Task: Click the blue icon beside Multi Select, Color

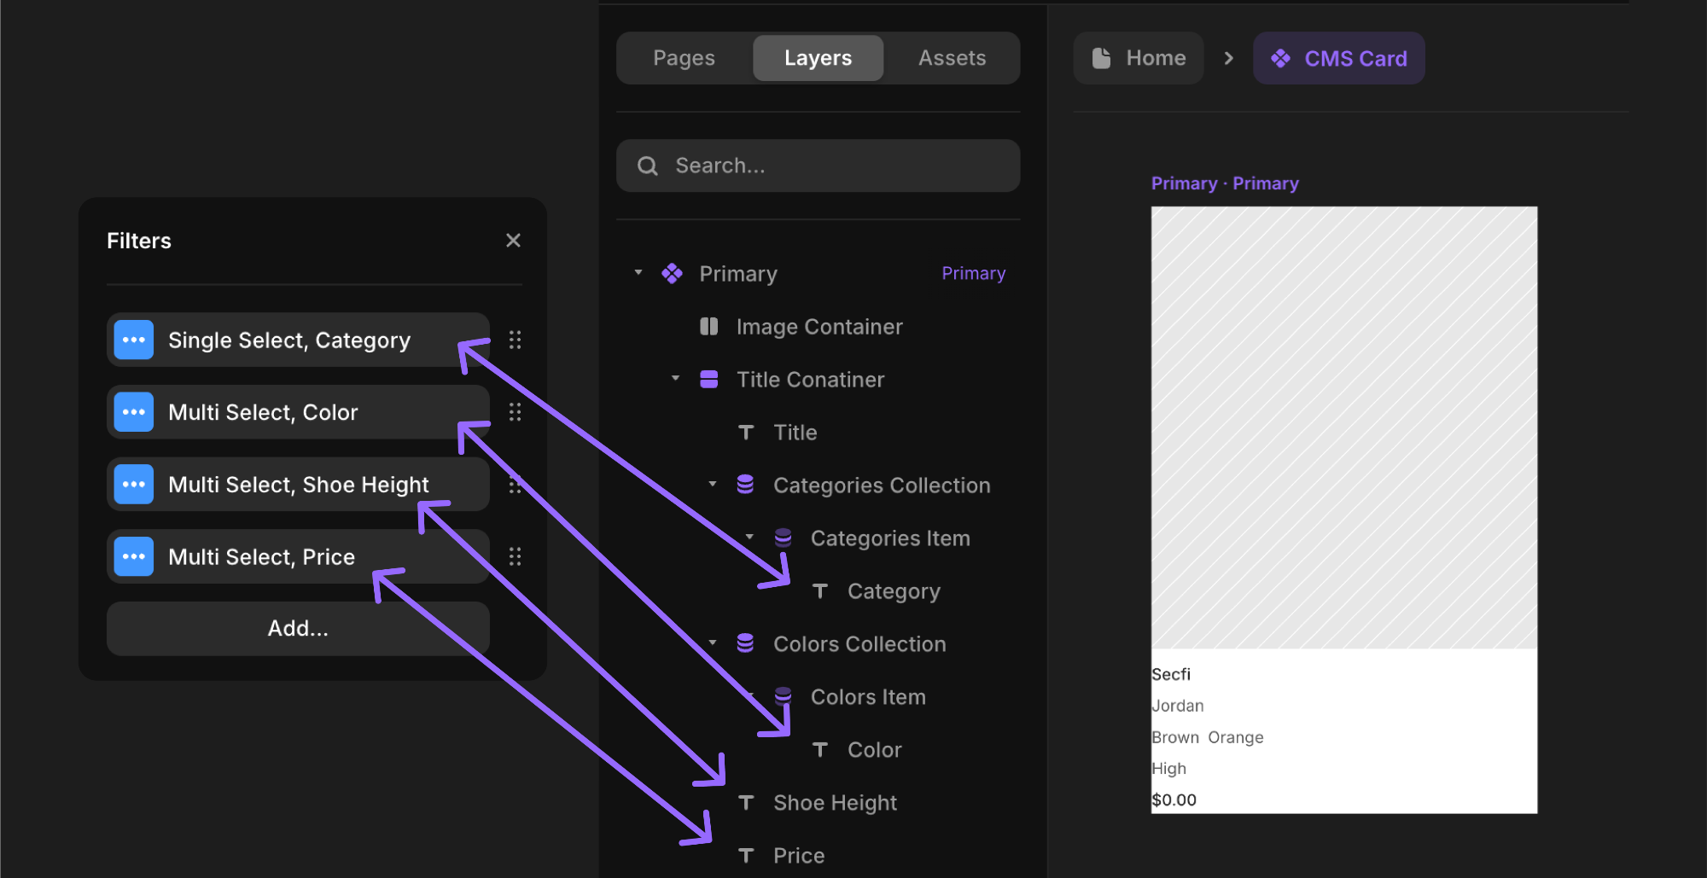Action: tap(133, 412)
